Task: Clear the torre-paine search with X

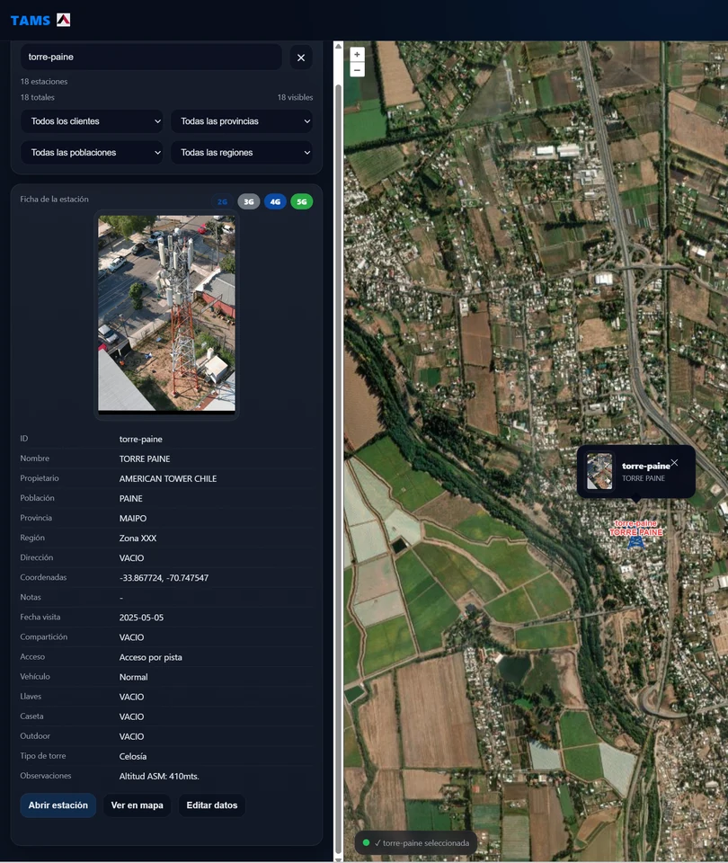Action: coord(301,58)
